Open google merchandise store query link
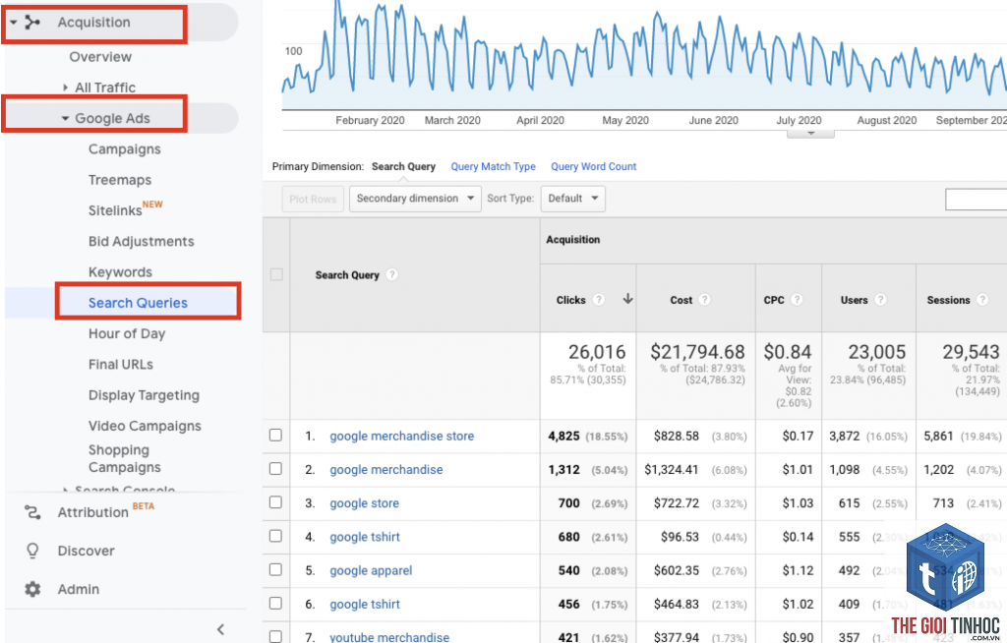1007x643 pixels. tap(402, 437)
